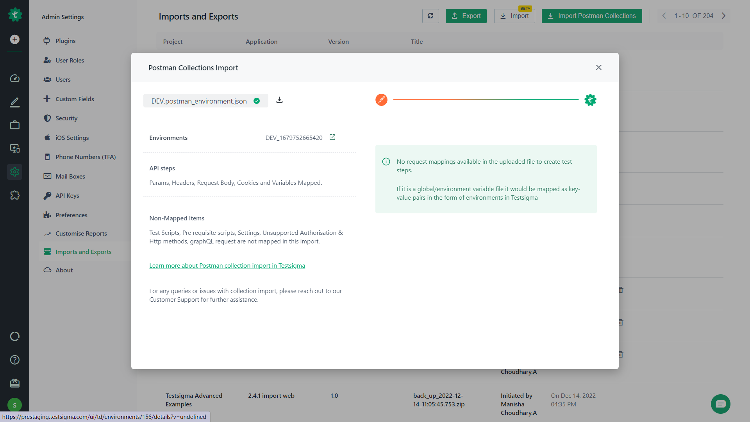Viewport: 750px width, 422px height.
Task: Click the Admin Settings heading
Action: point(62,17)
